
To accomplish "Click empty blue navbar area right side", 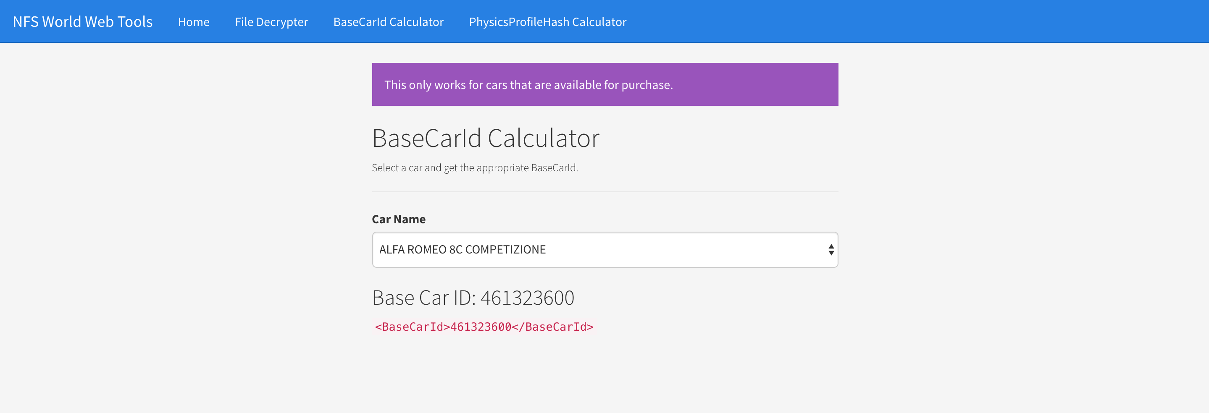I will [915, 21].
